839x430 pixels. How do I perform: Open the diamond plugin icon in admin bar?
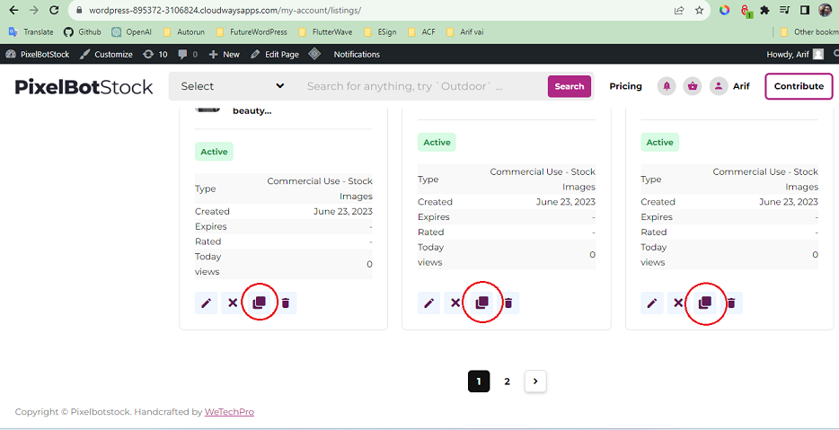coord(314,54)
